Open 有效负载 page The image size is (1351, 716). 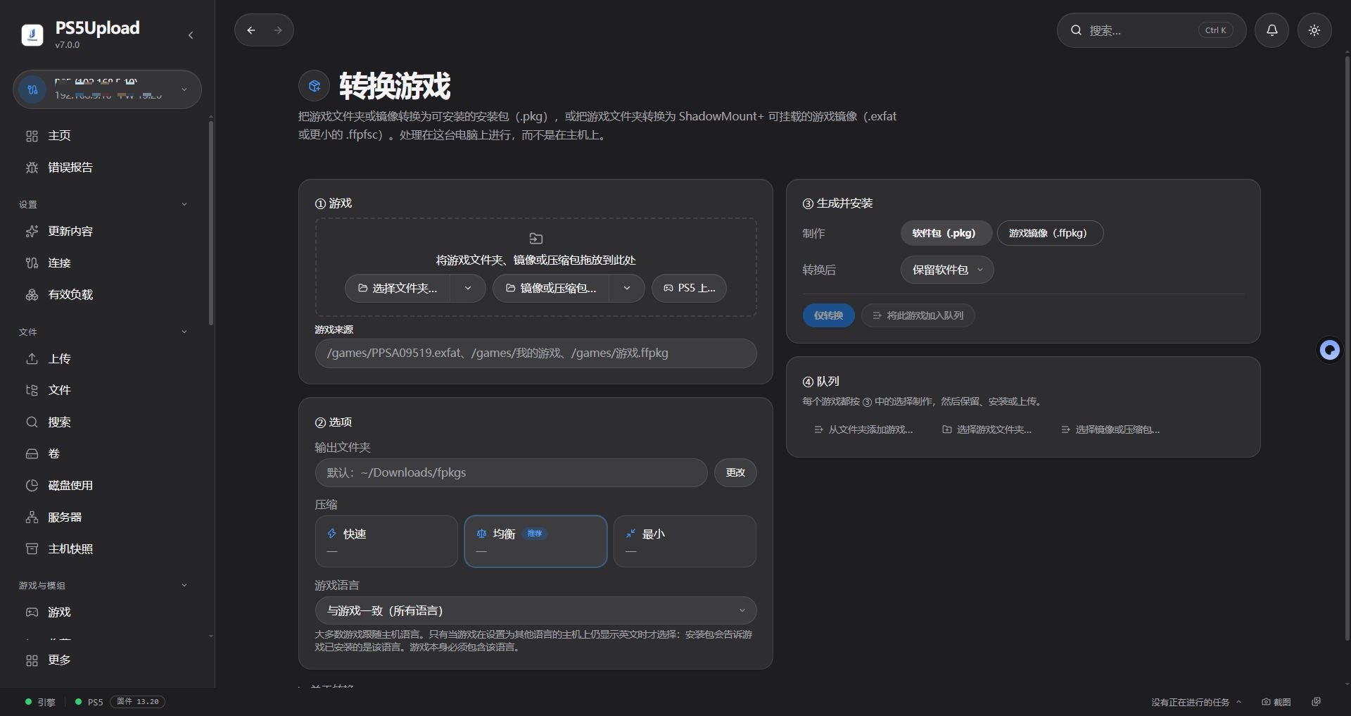106,294
